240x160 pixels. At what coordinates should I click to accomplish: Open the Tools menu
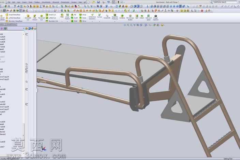click(30, 2)
